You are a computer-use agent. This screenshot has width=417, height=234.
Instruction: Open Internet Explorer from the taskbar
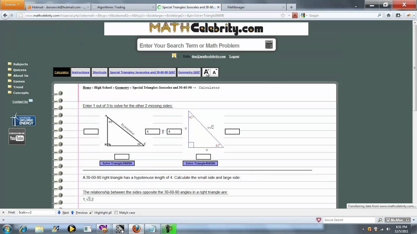point(23,229)
